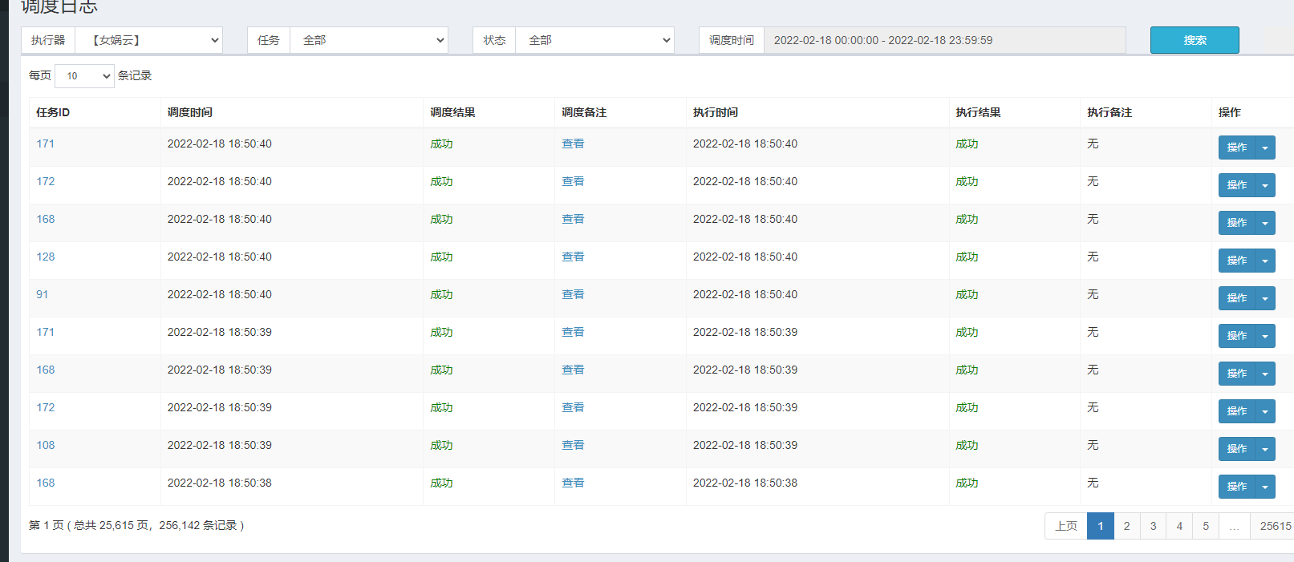Image resolution: width=1294 pixels, height=562 pixels.
Task: Open task ID 168 link at 18:50:38
Action: tap(46, 483)
